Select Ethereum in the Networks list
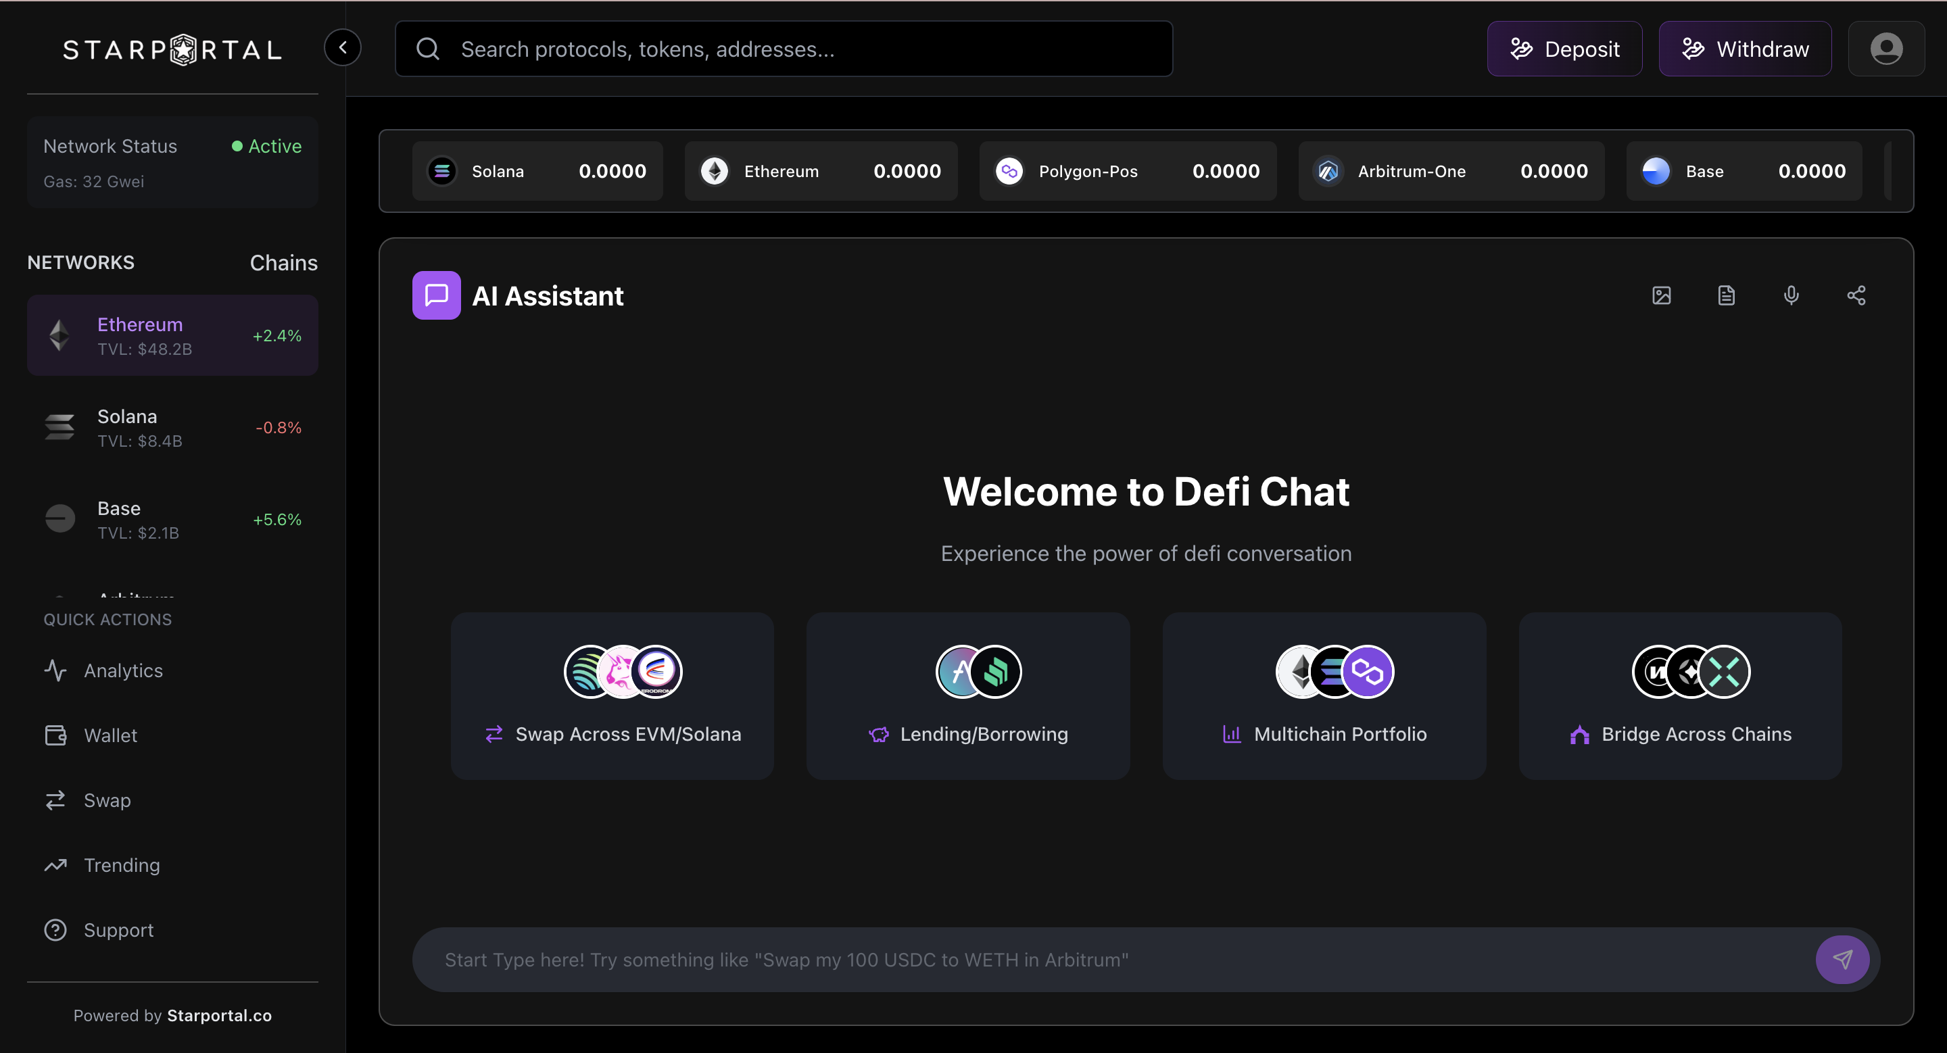This screenshot has width=1947, height=1053. coord(172,335)
